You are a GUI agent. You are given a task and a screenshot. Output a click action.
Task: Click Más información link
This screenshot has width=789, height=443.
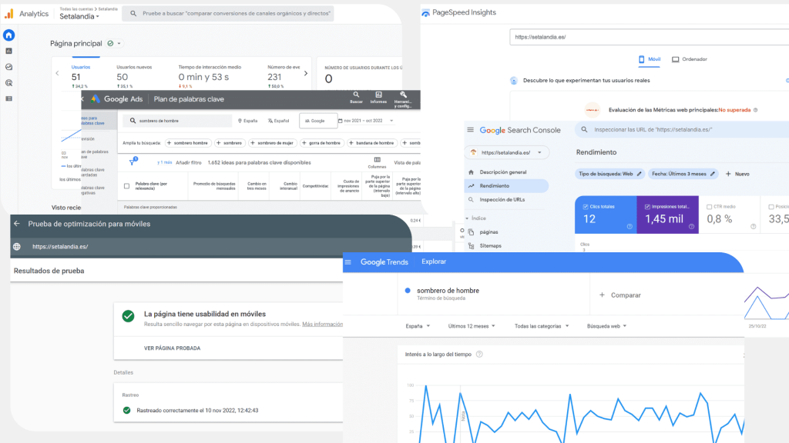(323, 325)
